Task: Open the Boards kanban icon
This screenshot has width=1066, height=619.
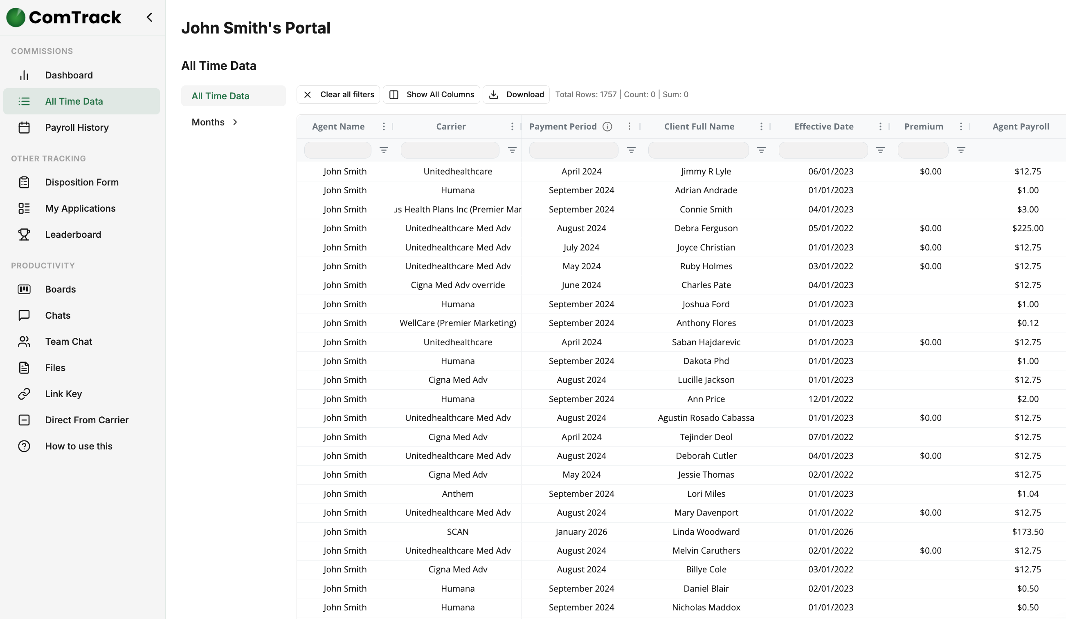Action: pyautogui.click(x=24, y=289)
